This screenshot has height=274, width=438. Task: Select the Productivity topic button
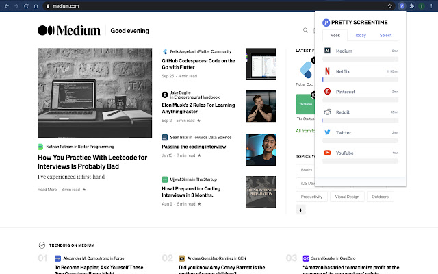[x=311, y=197]
